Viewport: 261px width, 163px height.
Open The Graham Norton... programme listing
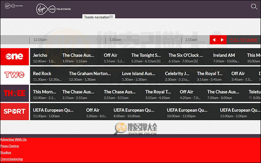coord(90,76)
